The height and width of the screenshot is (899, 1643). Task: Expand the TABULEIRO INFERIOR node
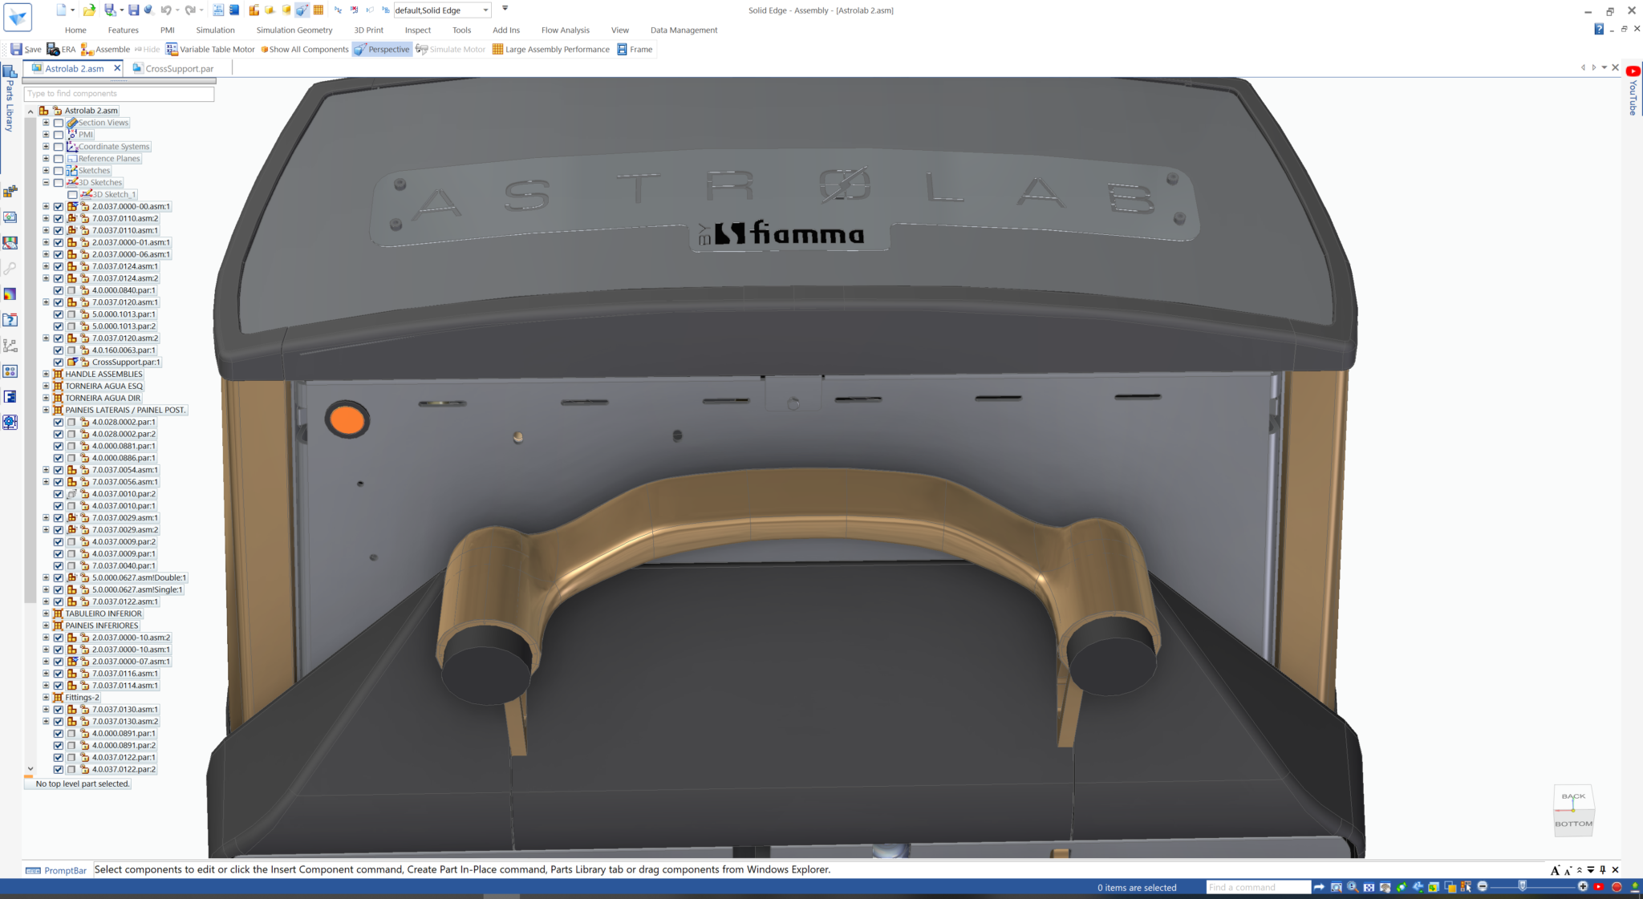tap(46, 614)
